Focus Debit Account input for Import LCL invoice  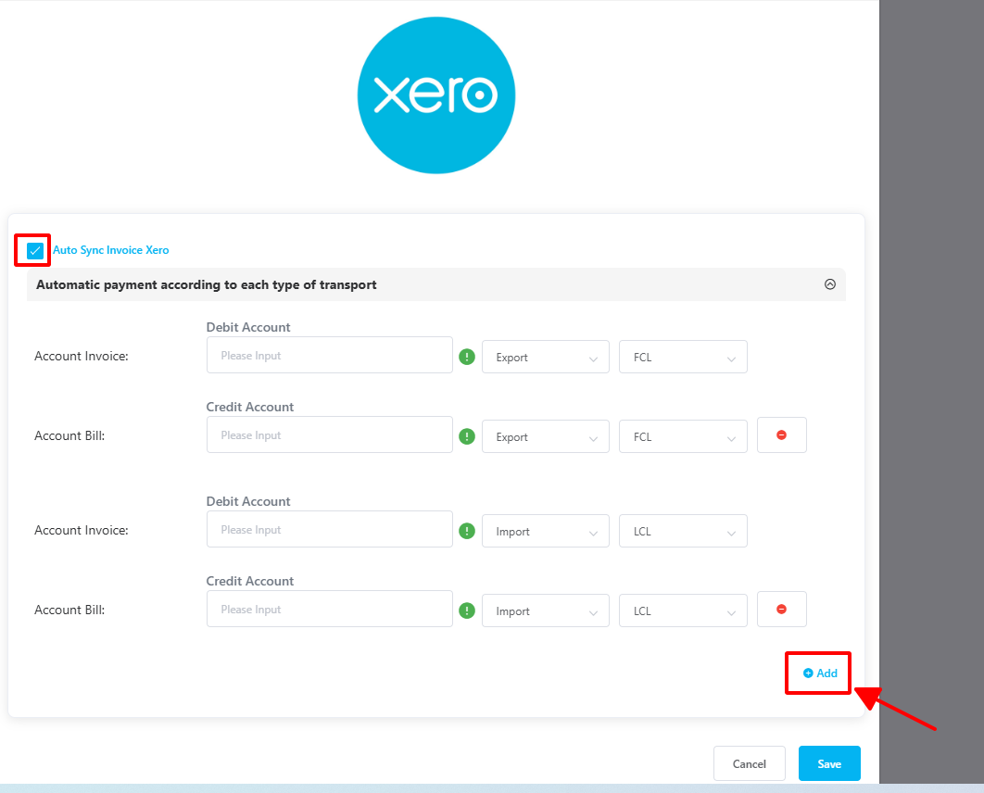pos(330,530)
